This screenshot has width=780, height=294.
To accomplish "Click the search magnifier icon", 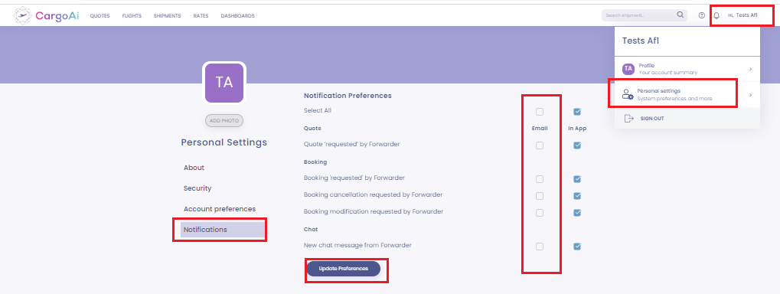I will tap(680, 15).
